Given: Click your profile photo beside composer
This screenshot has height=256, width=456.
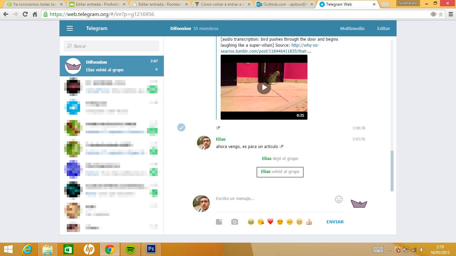Looking at the screenshot, I should pos(201,204).
